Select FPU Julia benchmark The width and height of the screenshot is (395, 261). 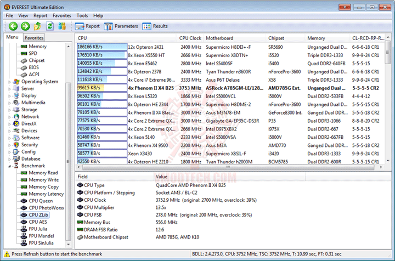[x=38, y=229]
